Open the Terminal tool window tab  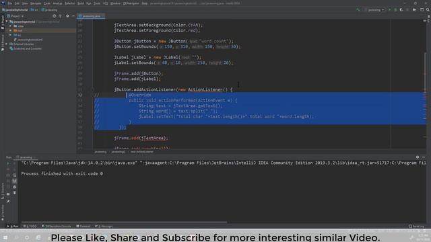(x=84, y=226)
